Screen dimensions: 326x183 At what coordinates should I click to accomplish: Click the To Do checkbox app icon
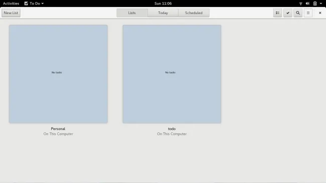(26, 4)
